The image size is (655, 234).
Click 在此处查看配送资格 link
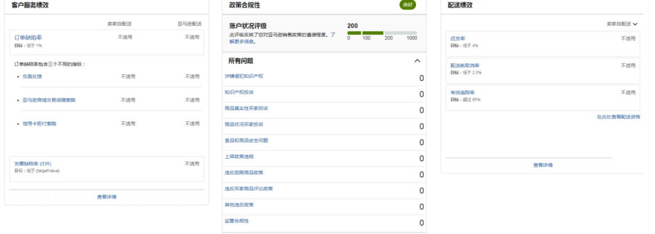point(618,117)
